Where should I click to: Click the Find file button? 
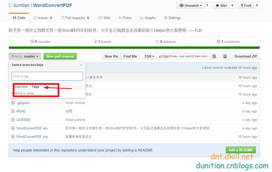(x=130, y=56)
